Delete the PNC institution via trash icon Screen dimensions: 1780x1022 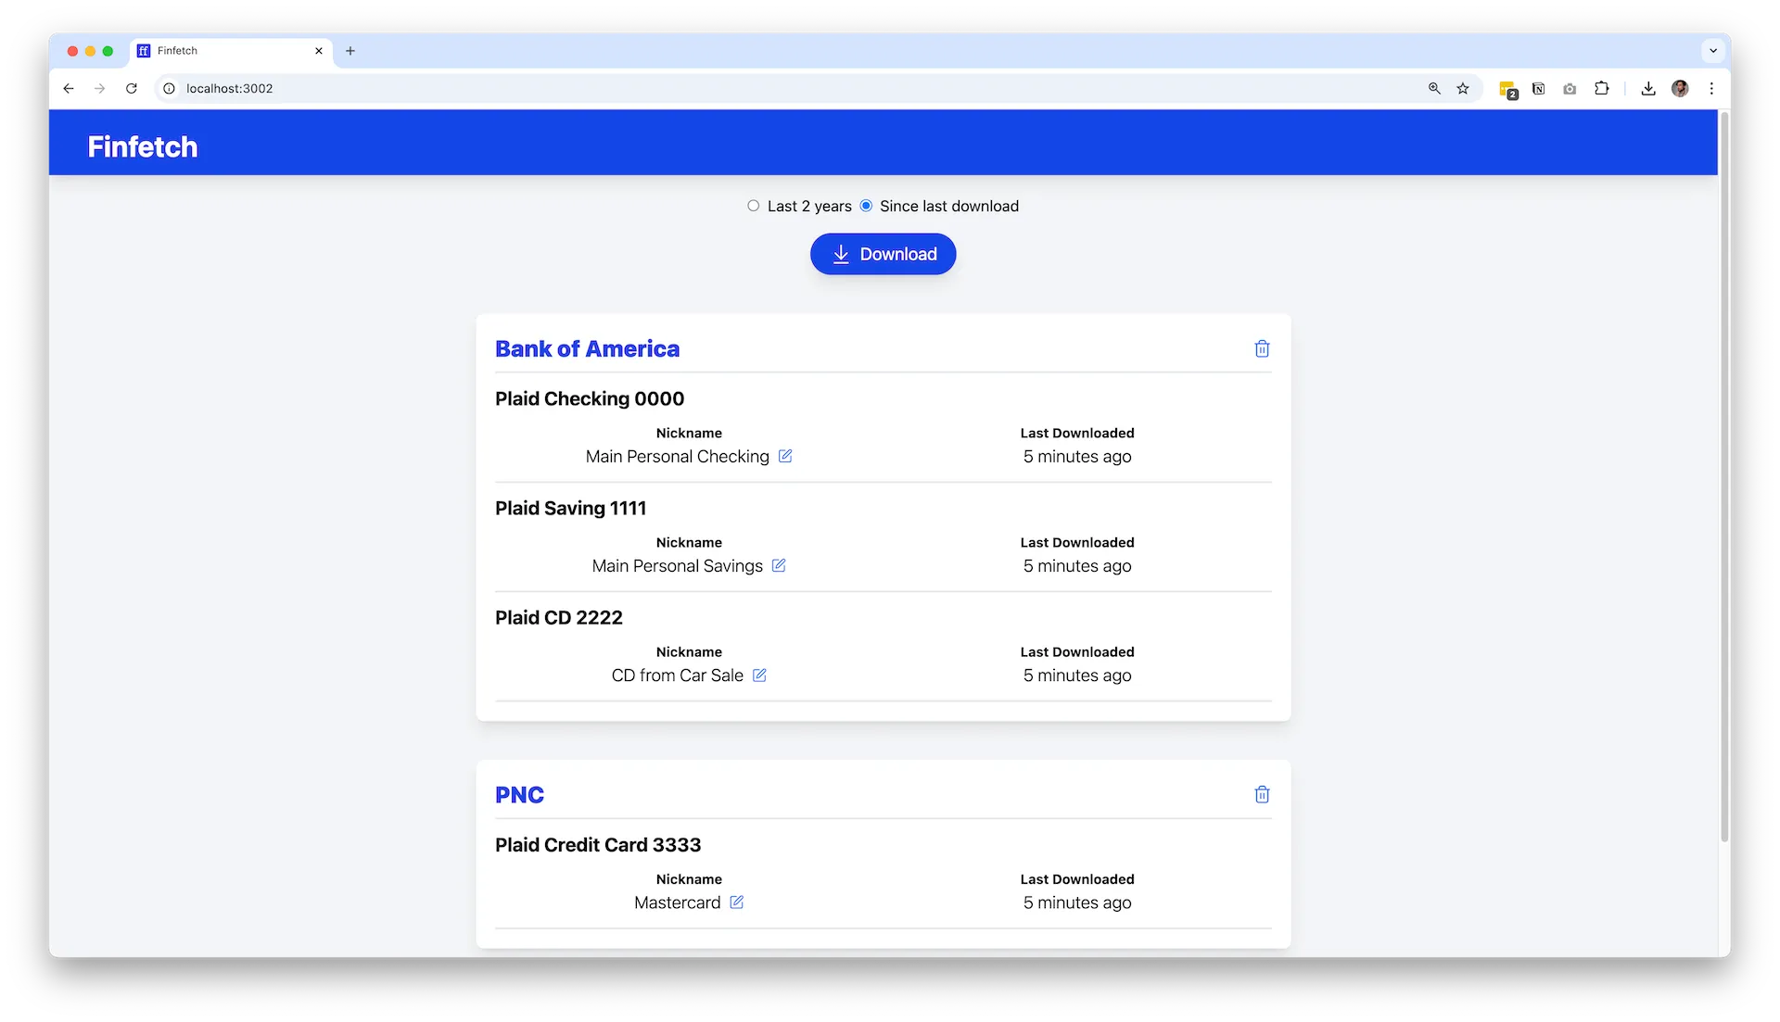coord(1262,794)
